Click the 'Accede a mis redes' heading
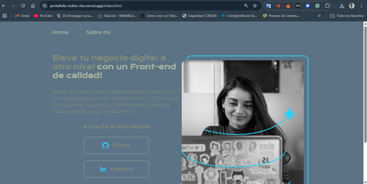Viewport: 367px width, 184px height. (116, 127)
